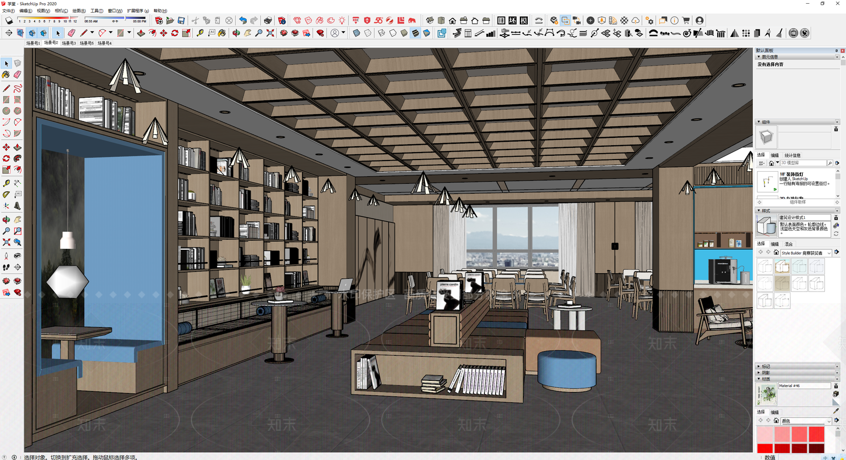Pick the eyedropper sample paint icon
846x460 pixels.
pos(836,410)
